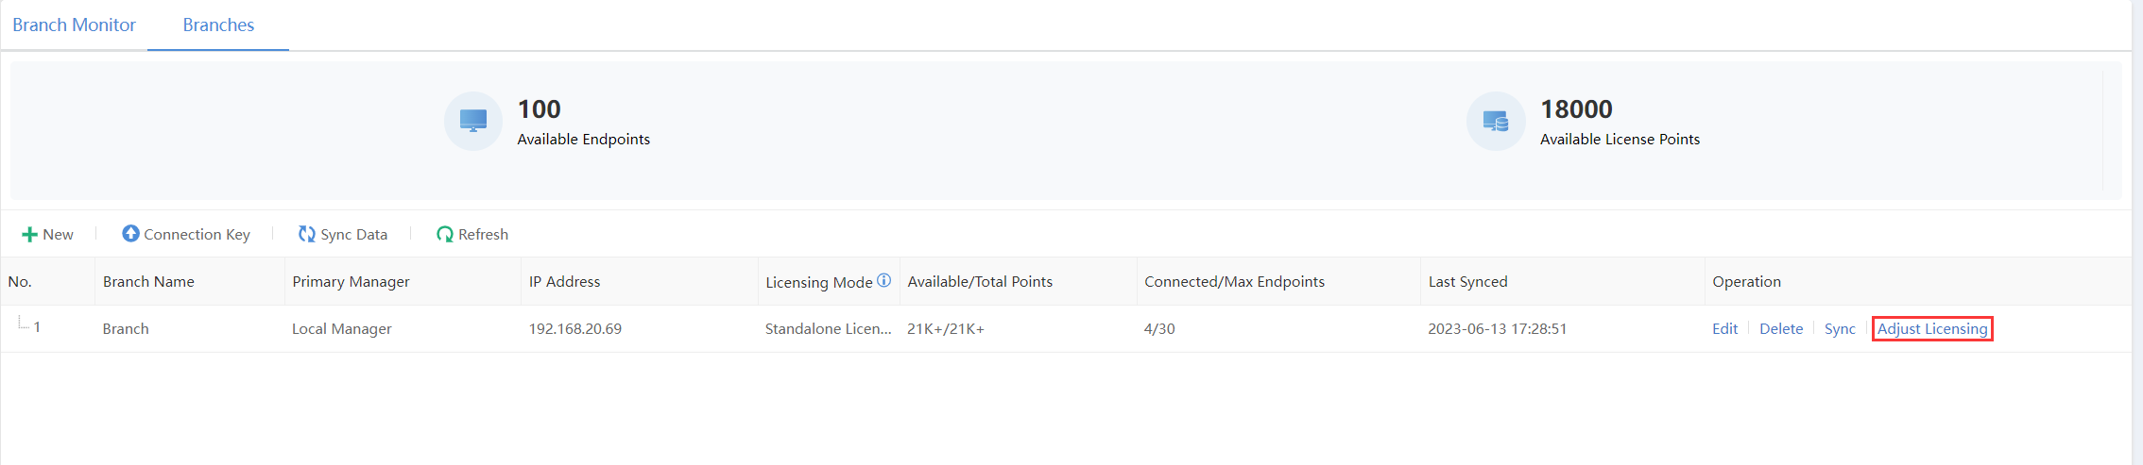Edit the Branch entry

tap(1724, 329)
